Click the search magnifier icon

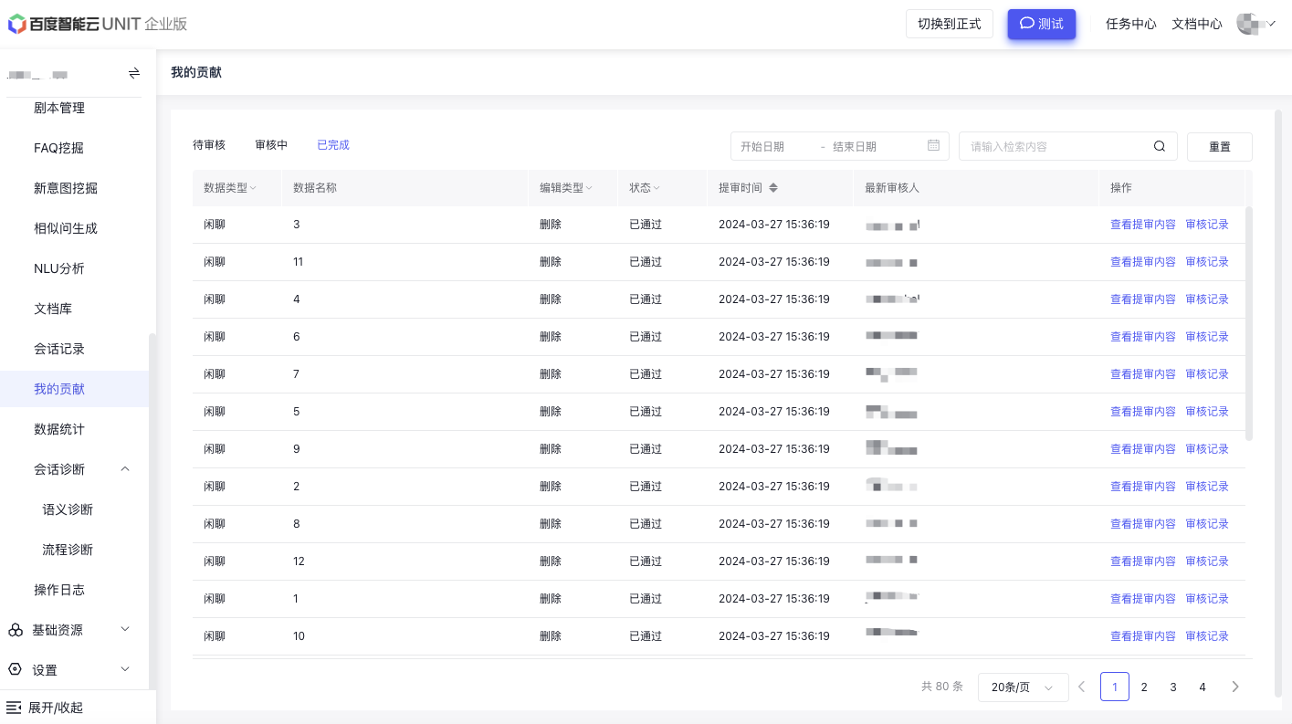[x=1160, y=146]
